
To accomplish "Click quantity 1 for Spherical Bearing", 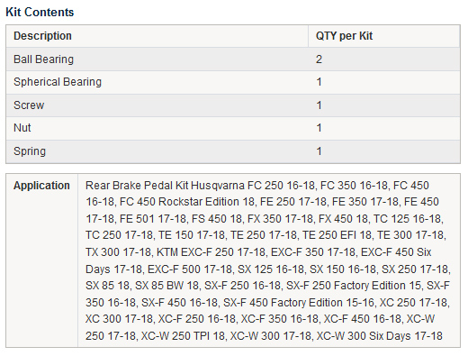I will click(319, 82).
